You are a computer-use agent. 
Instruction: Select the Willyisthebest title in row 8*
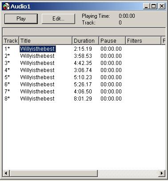click(x=37, y=99)
